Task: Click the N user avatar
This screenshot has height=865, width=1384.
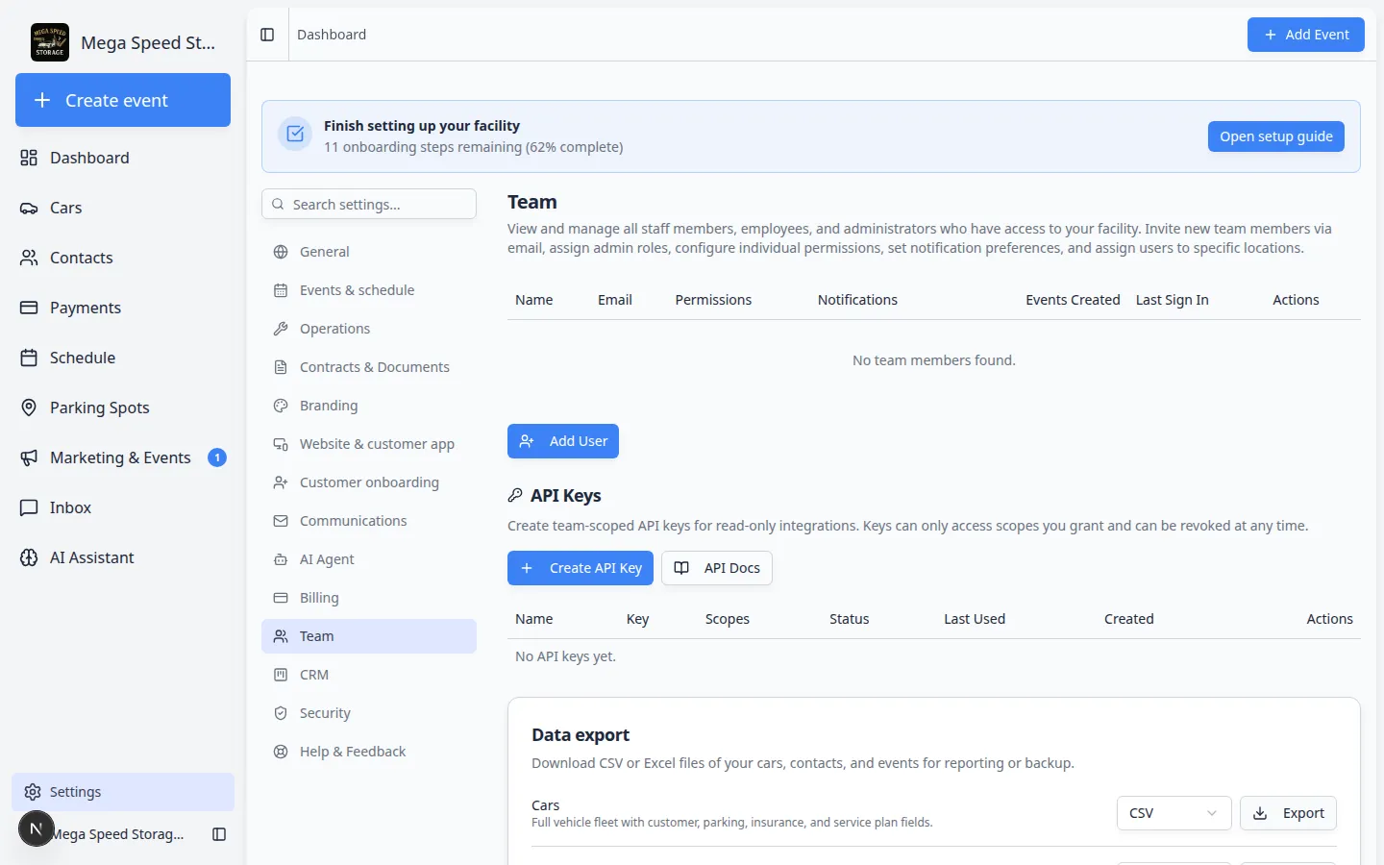Action: click(37, 828)
